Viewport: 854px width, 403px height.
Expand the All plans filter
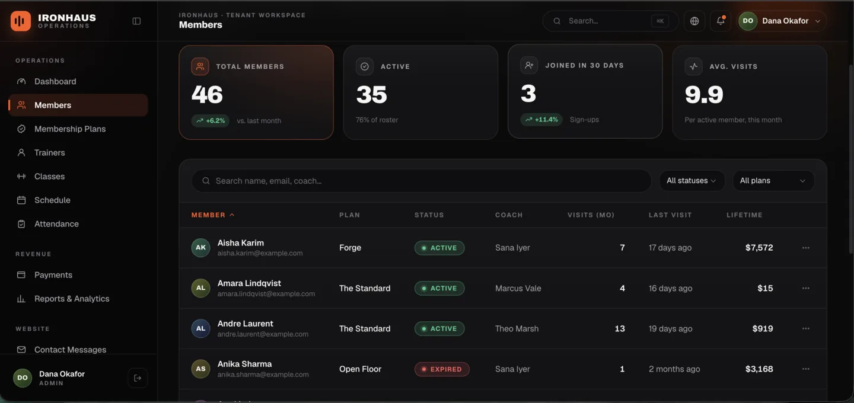773,181
